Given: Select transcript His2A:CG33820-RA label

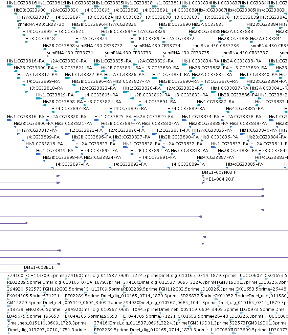Looking at the screenshot, I should [x=66, y=61].
